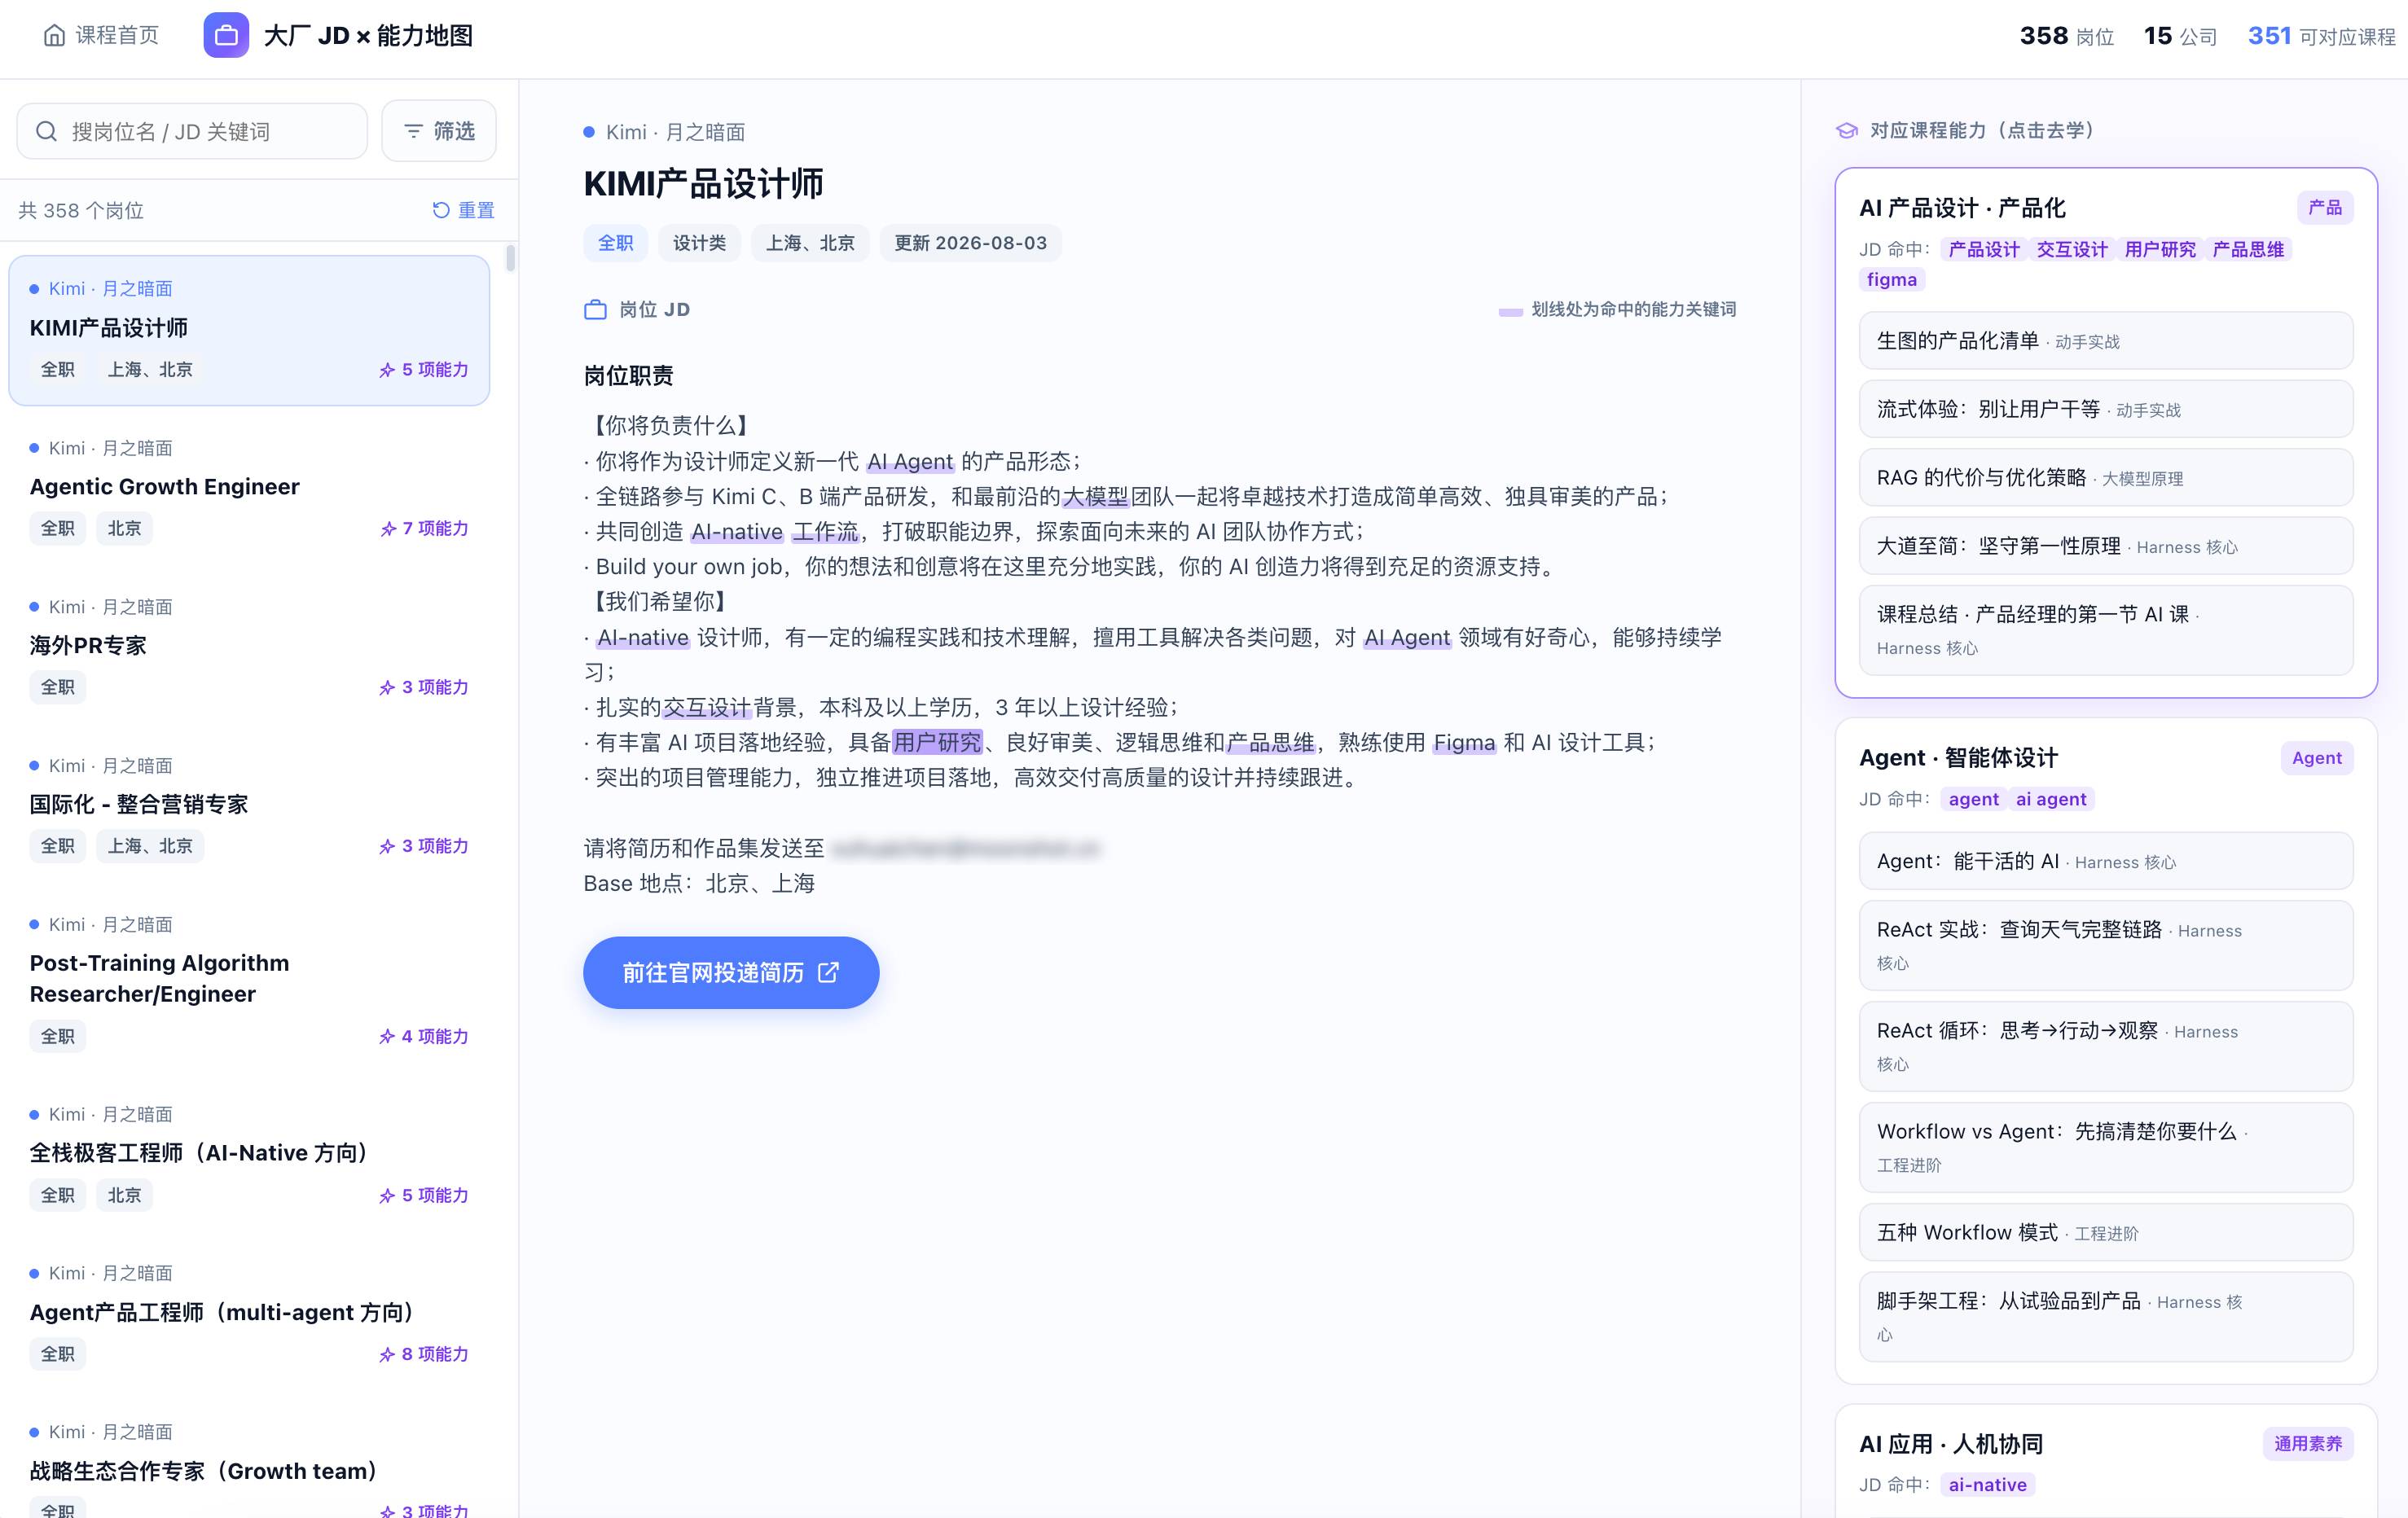Image resolution: width=2408 pixels, height=1518 pixels.
Task: Click the 15 公司 counter
Action: coord(2180,36)
